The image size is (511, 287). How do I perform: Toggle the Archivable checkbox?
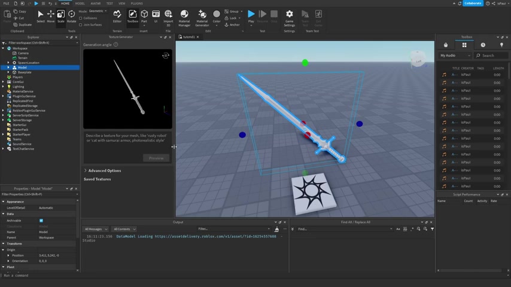(41, 221)
